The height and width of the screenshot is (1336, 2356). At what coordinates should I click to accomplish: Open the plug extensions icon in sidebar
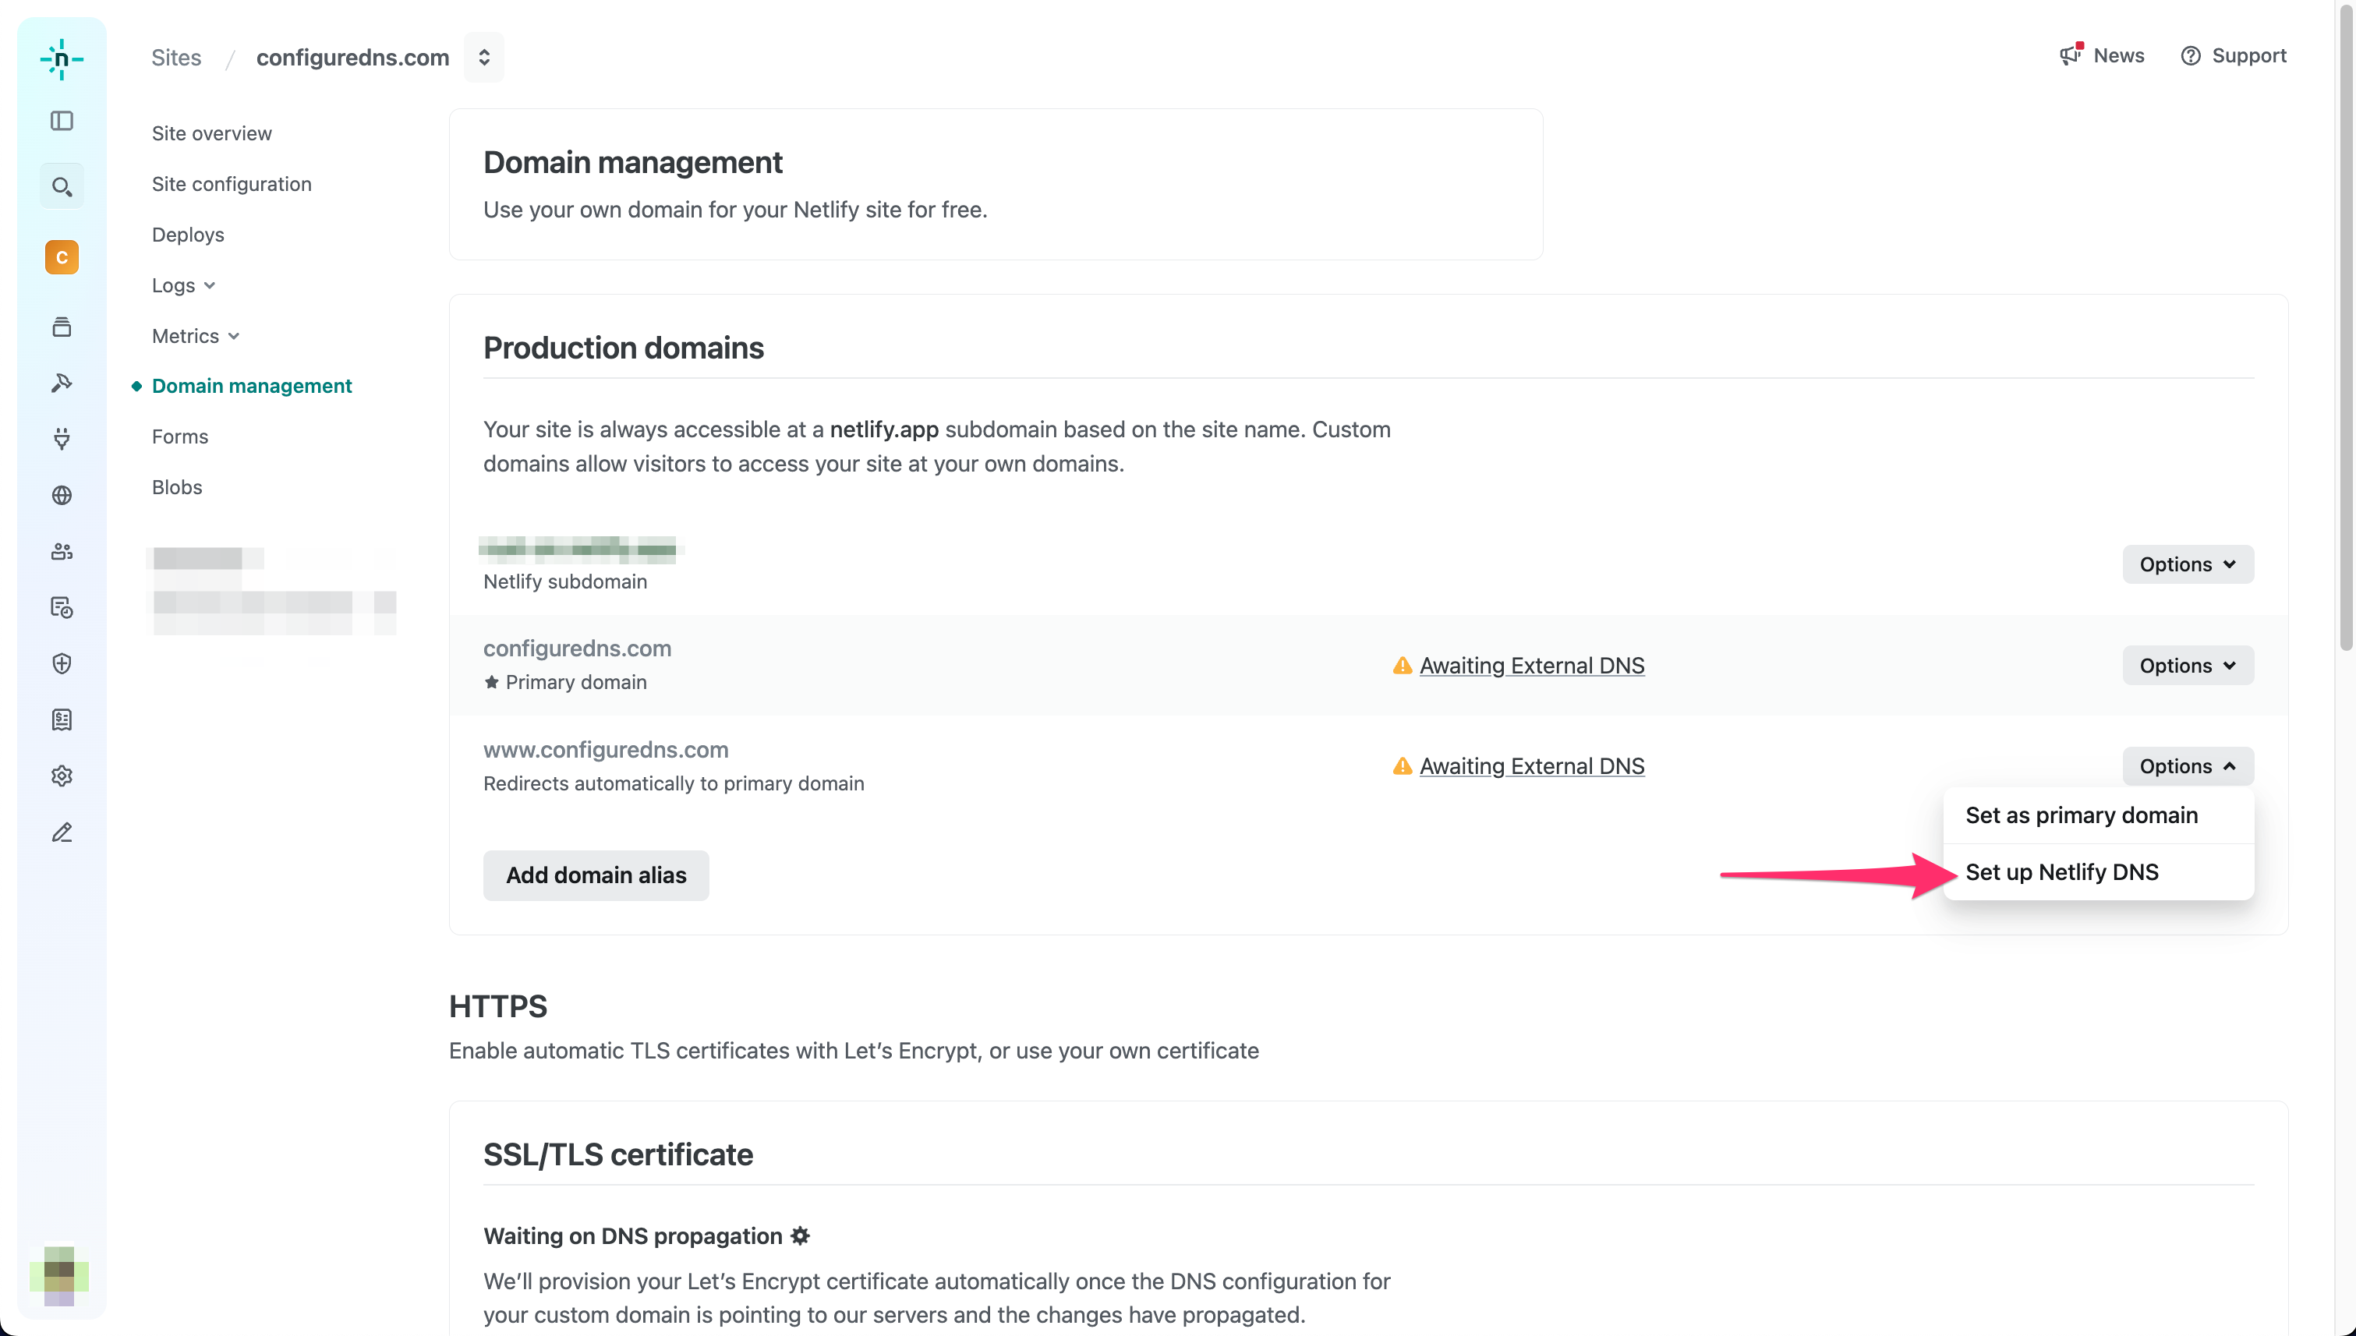(x=62, y=439)
